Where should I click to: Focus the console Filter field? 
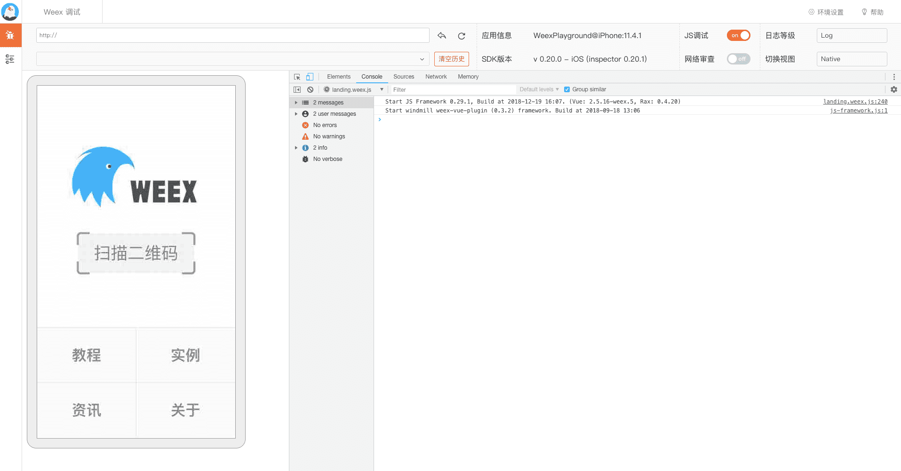pos(453,89)
